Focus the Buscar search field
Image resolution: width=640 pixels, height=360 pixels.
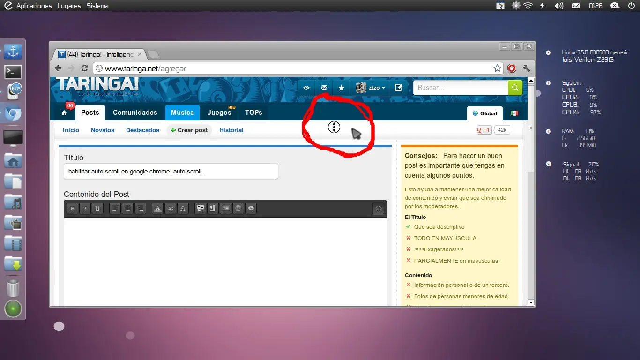(x=461, y=88)
